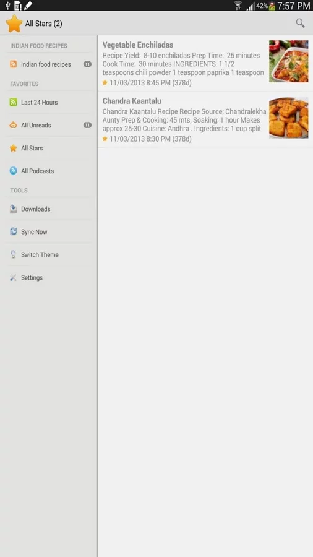
Task: Click the Sync Now icon
Action: (13, 231)
